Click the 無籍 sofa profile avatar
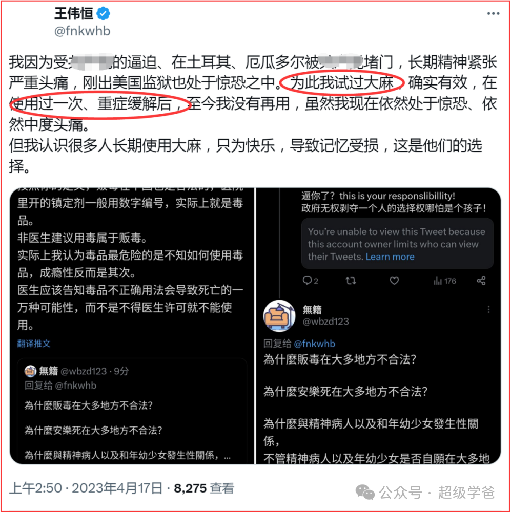 click(x=279, y=316)
